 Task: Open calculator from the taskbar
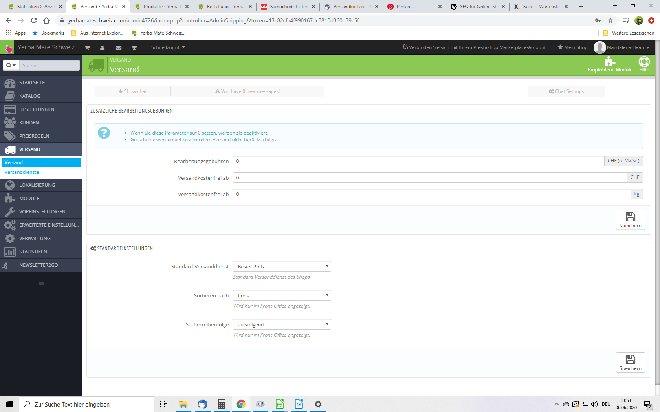222,404
